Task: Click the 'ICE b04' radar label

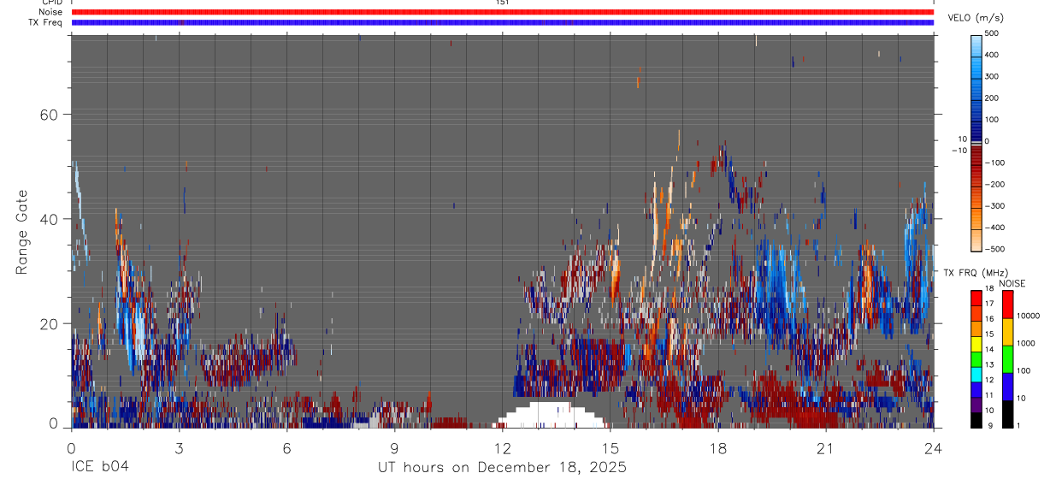Action: [x=99, y=468]
